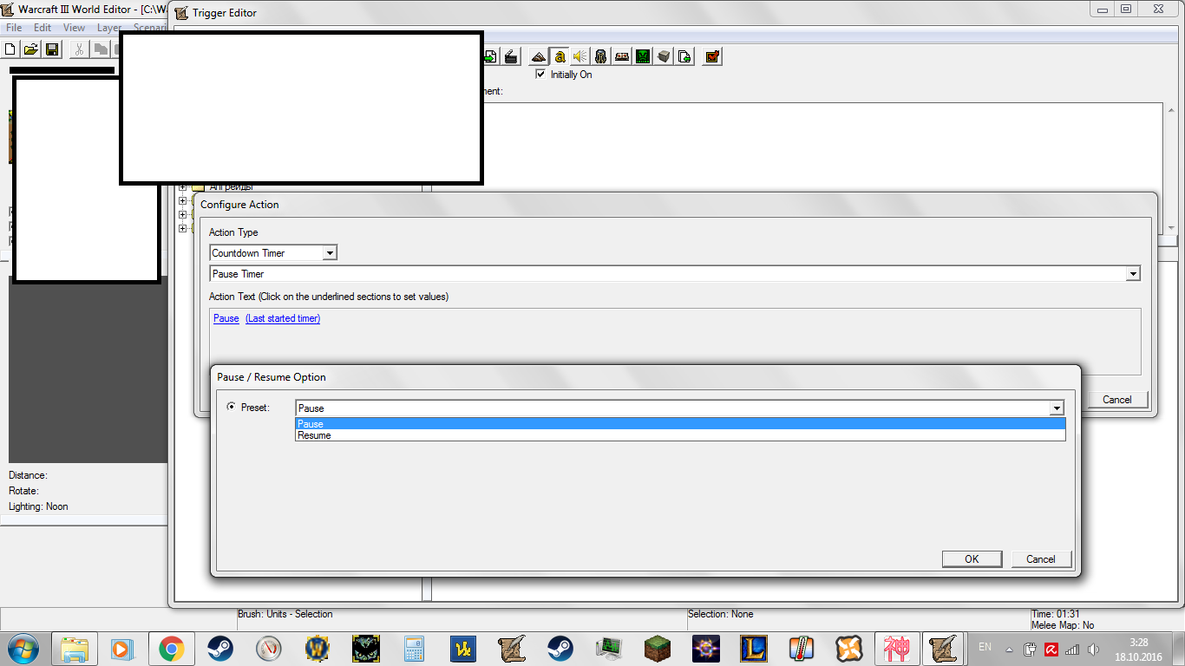Collapse the Preset dropdown via its arrow
The width and height of the screenshot is (1185, 666).
point(1057,408)
